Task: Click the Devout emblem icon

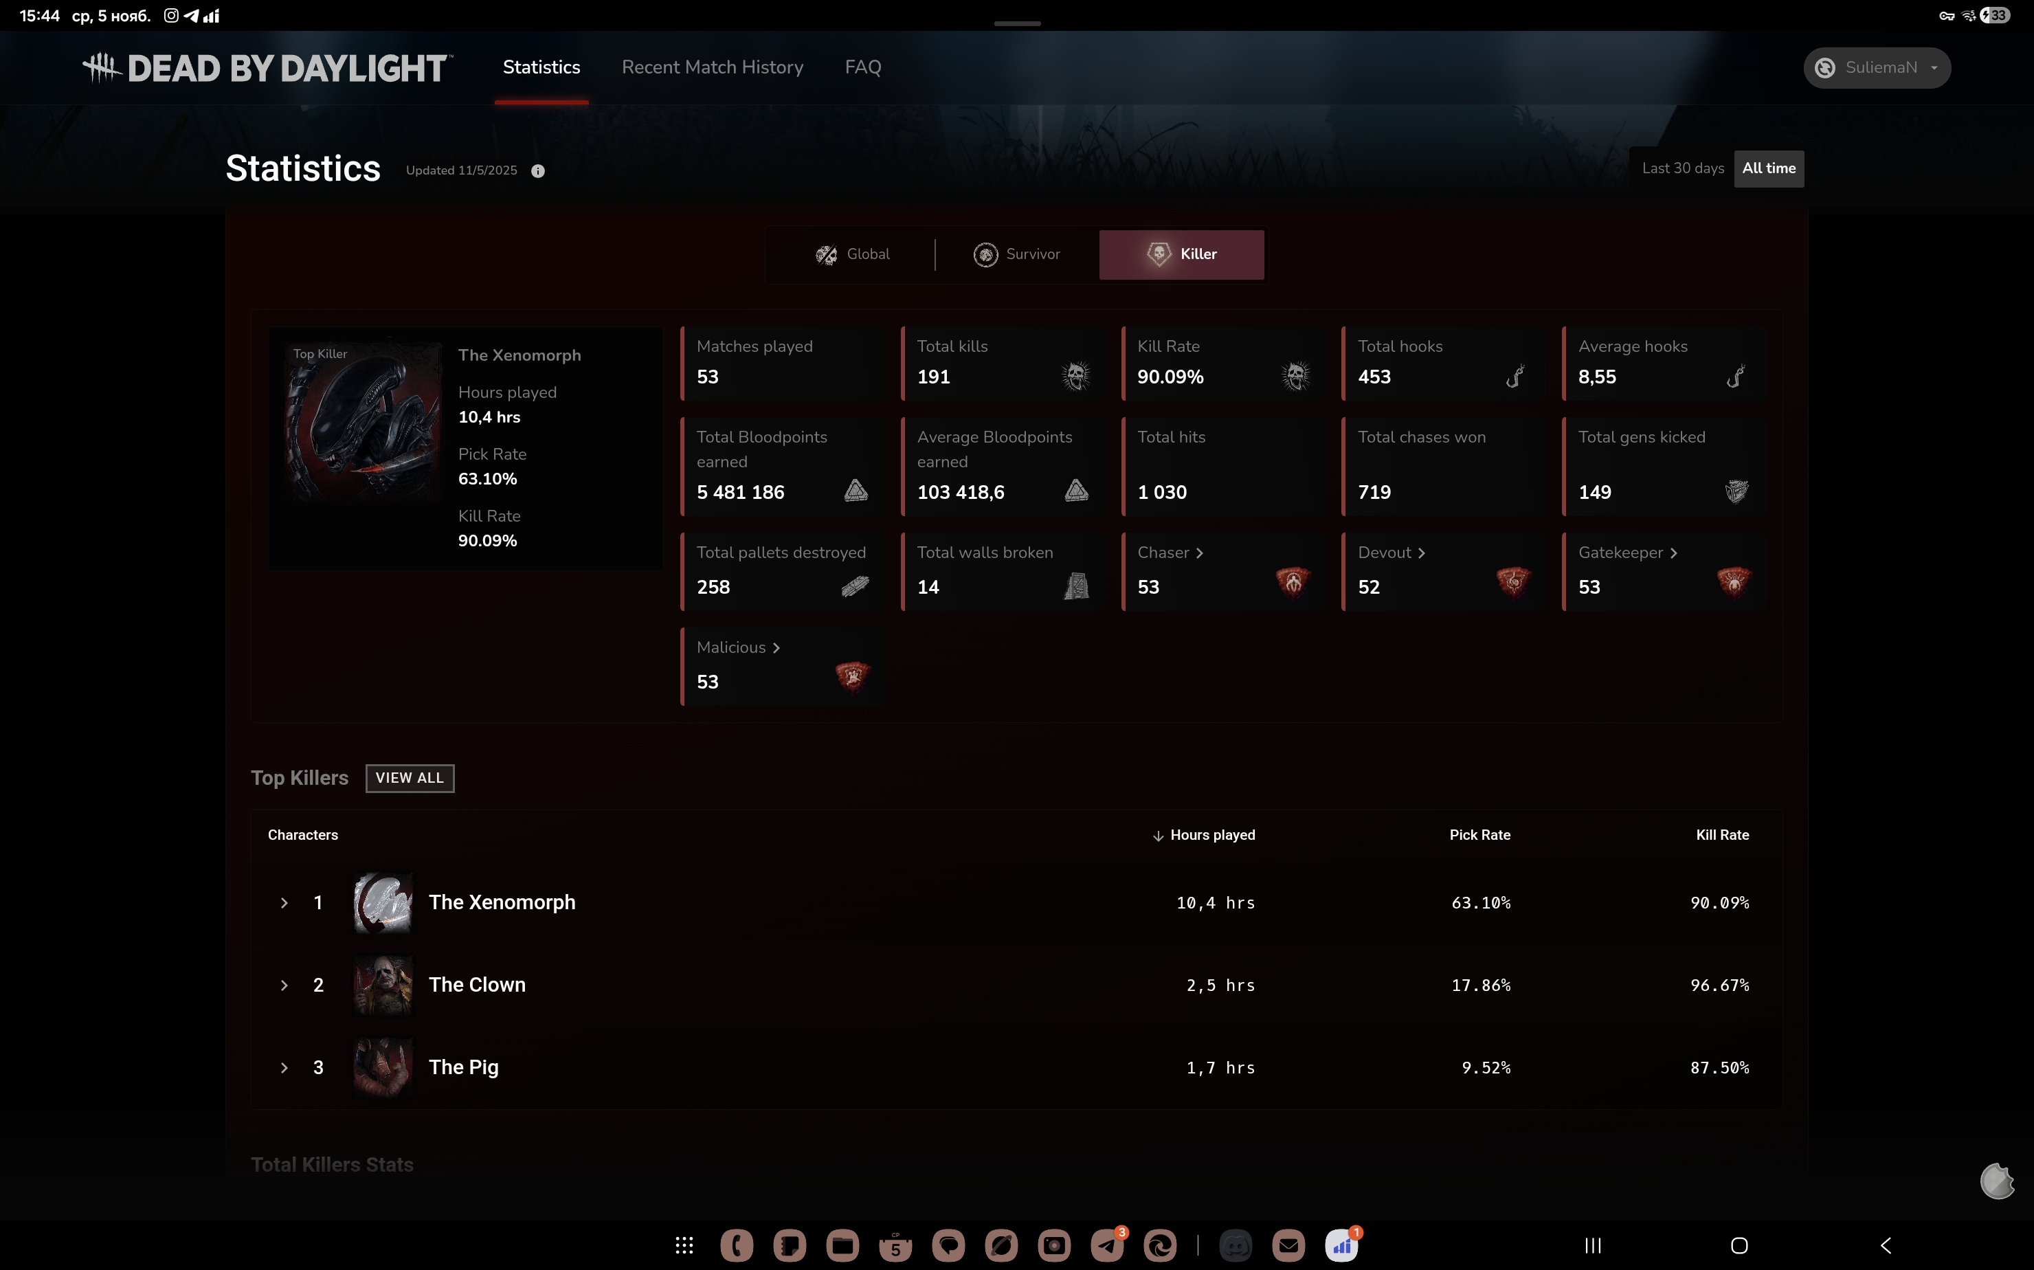Action: click(1513, 581)
